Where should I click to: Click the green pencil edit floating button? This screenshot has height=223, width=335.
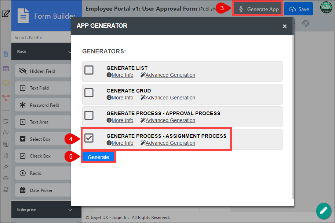click(324, 211)
